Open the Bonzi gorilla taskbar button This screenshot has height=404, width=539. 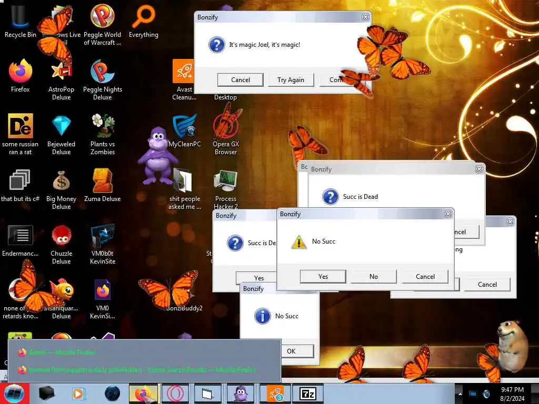(241, 393)
